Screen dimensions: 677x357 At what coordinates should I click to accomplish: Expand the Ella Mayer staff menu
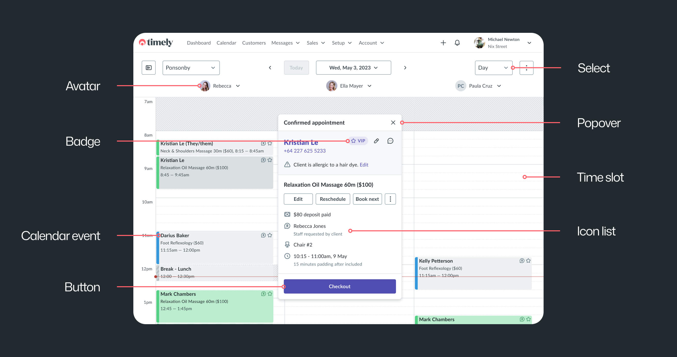[x=369, y=86]
